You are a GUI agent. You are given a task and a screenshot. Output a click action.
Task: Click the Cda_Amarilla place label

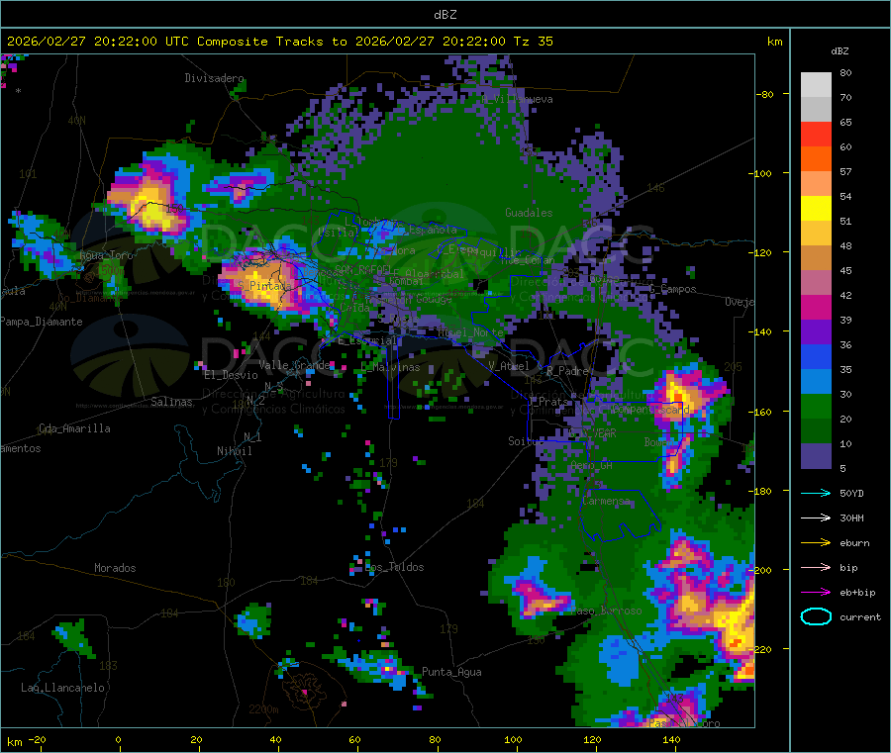(x=74, y=428)
